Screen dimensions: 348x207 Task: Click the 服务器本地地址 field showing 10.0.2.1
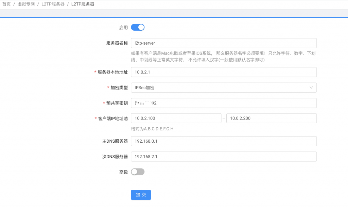click(x=223, y=72)
